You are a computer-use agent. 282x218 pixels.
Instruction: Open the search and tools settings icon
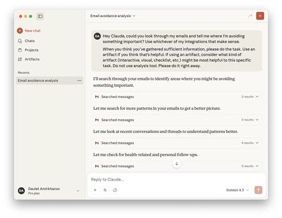[x=105, y=190]
